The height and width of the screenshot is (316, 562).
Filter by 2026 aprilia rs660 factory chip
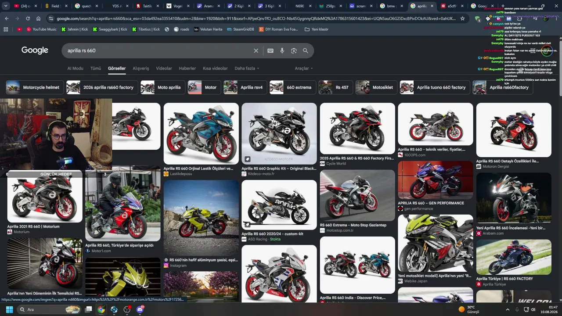click(102, 87)
